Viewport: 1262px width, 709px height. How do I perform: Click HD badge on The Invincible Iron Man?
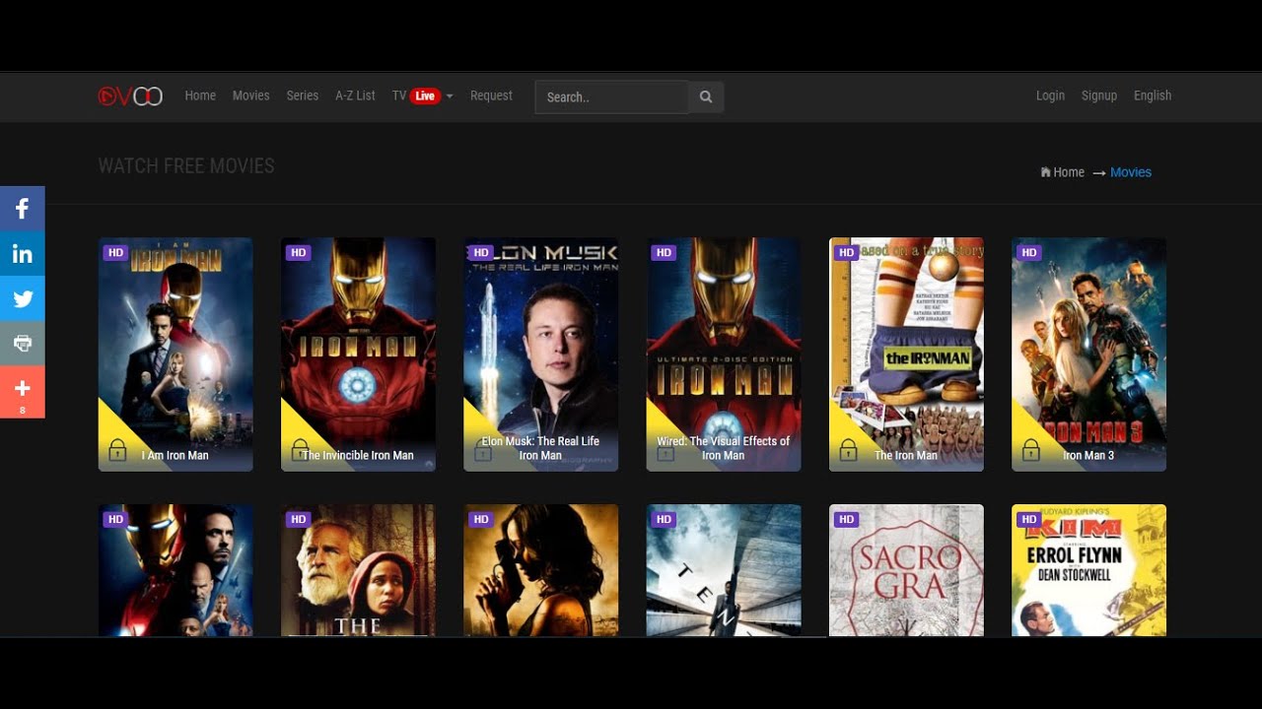pyautogui.click(x=299, y=253)
